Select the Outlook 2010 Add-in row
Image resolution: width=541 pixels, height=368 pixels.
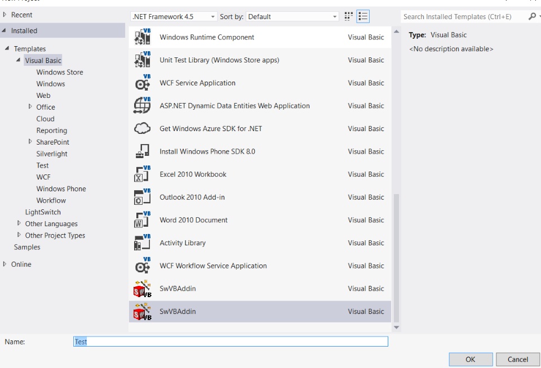260,197
